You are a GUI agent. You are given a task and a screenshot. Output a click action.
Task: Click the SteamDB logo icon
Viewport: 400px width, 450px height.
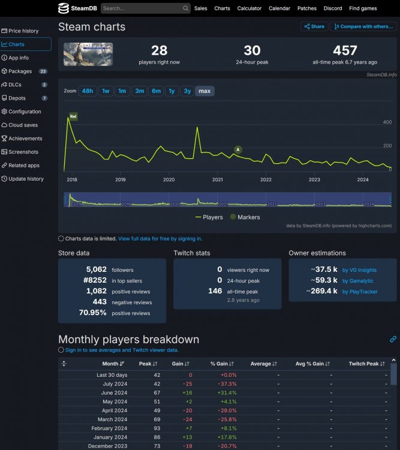coord(64,8)
